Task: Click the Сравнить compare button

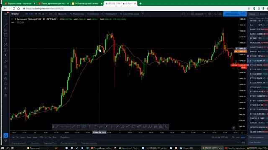Action: (x=60, y=14)
